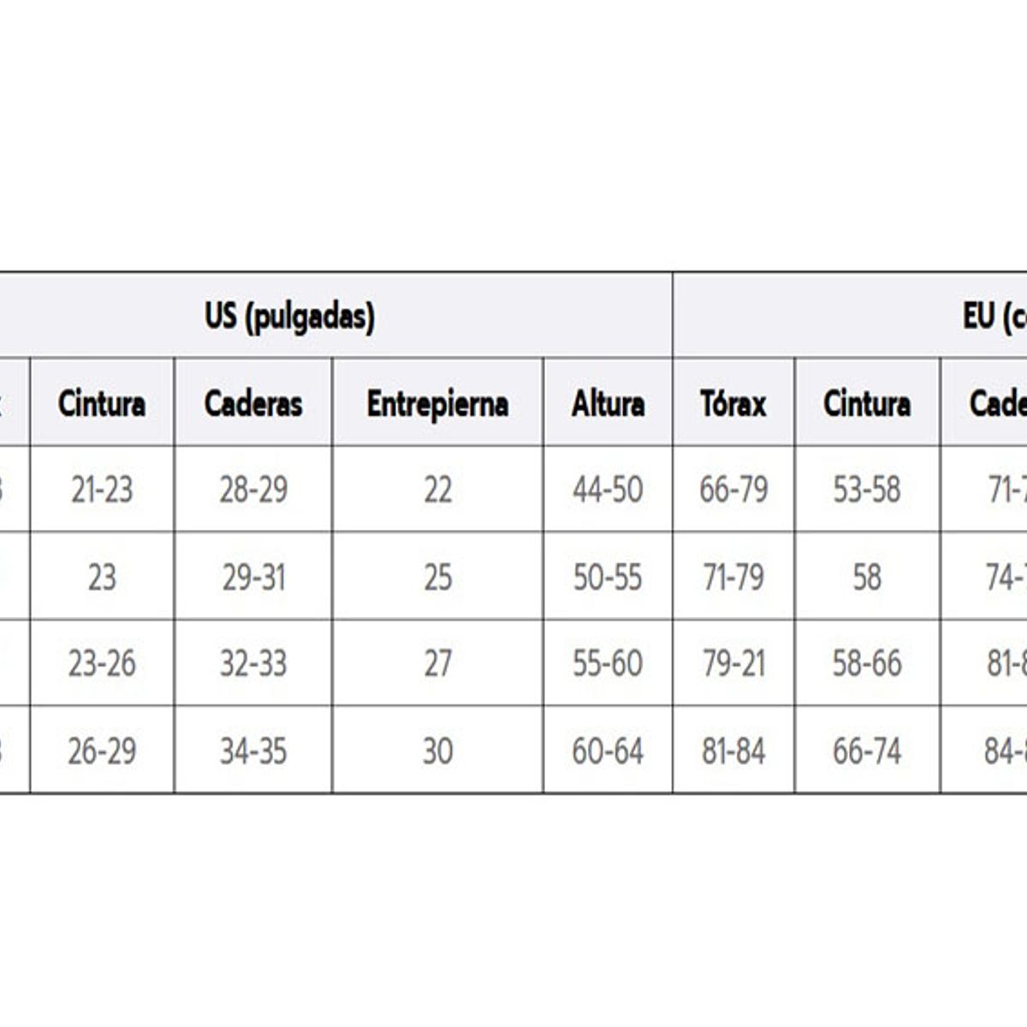Select the 23-26 waist cell
This screenshot has width=1027, height=1027.
pos(102,664)
